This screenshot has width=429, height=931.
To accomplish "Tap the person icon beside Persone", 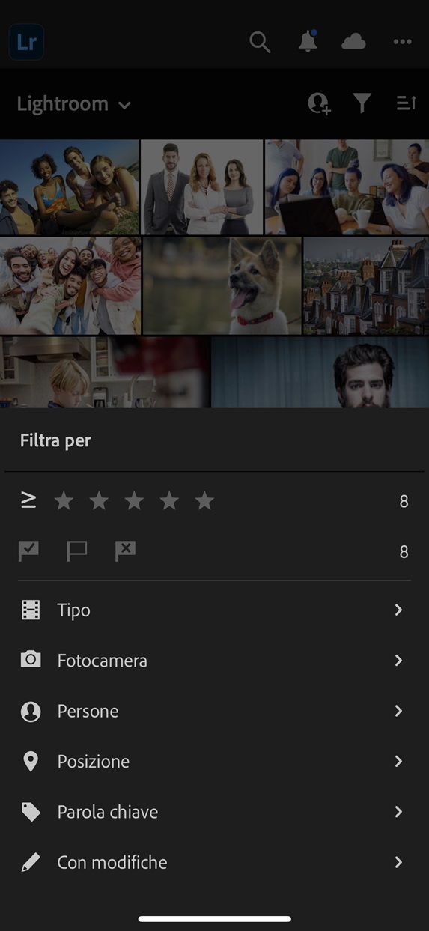I will (31, 711).
